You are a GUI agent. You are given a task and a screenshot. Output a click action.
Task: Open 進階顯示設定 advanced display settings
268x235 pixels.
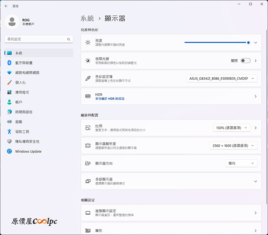pos(171,213)
